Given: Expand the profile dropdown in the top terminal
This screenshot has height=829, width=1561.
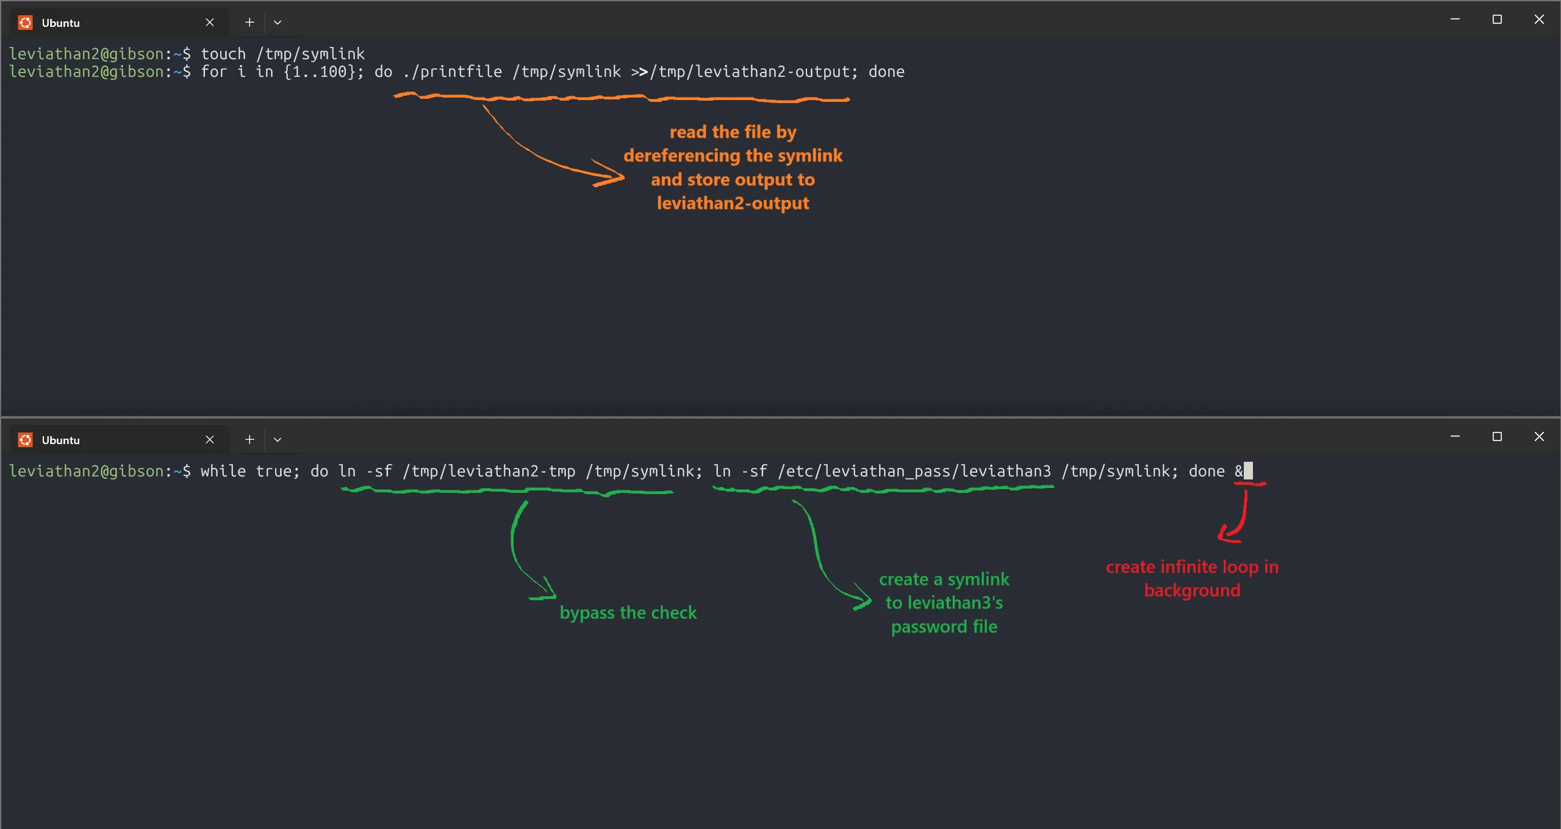Looking at the screenshot, I should (278, 23).
